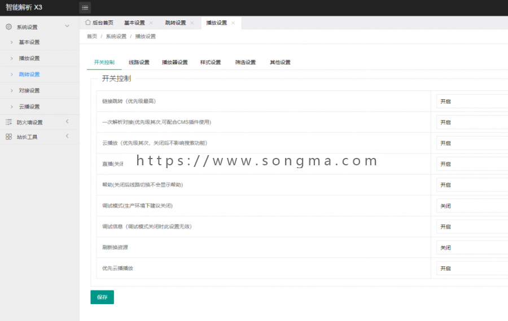Open 播放设置 in the sidebar
This screenshot has height=321, width=508.
coord(29,58)
